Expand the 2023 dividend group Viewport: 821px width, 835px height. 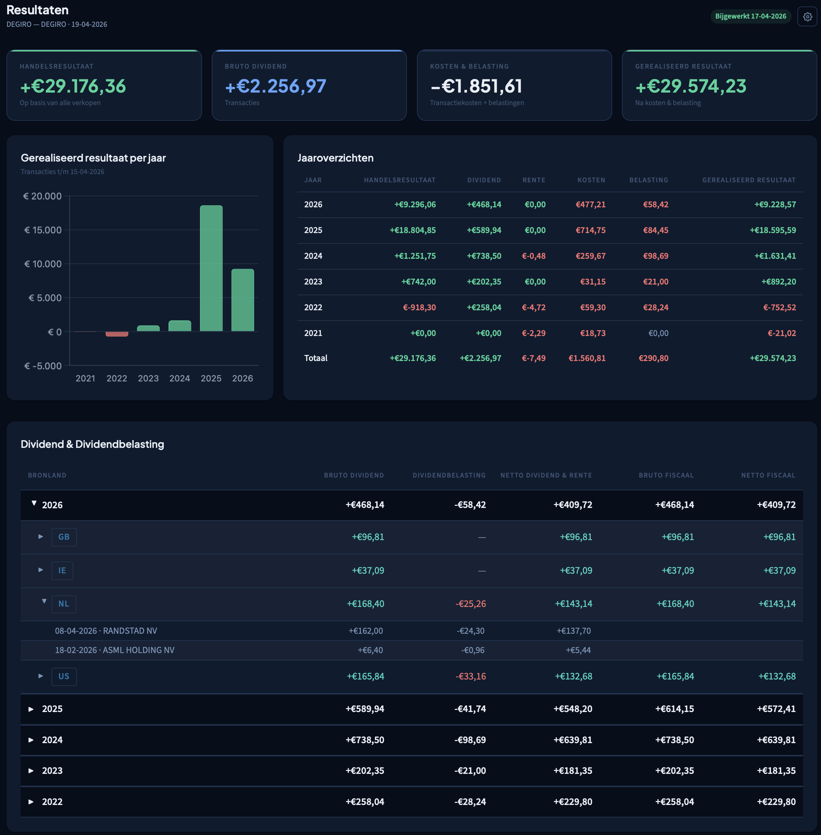point(31,771)
